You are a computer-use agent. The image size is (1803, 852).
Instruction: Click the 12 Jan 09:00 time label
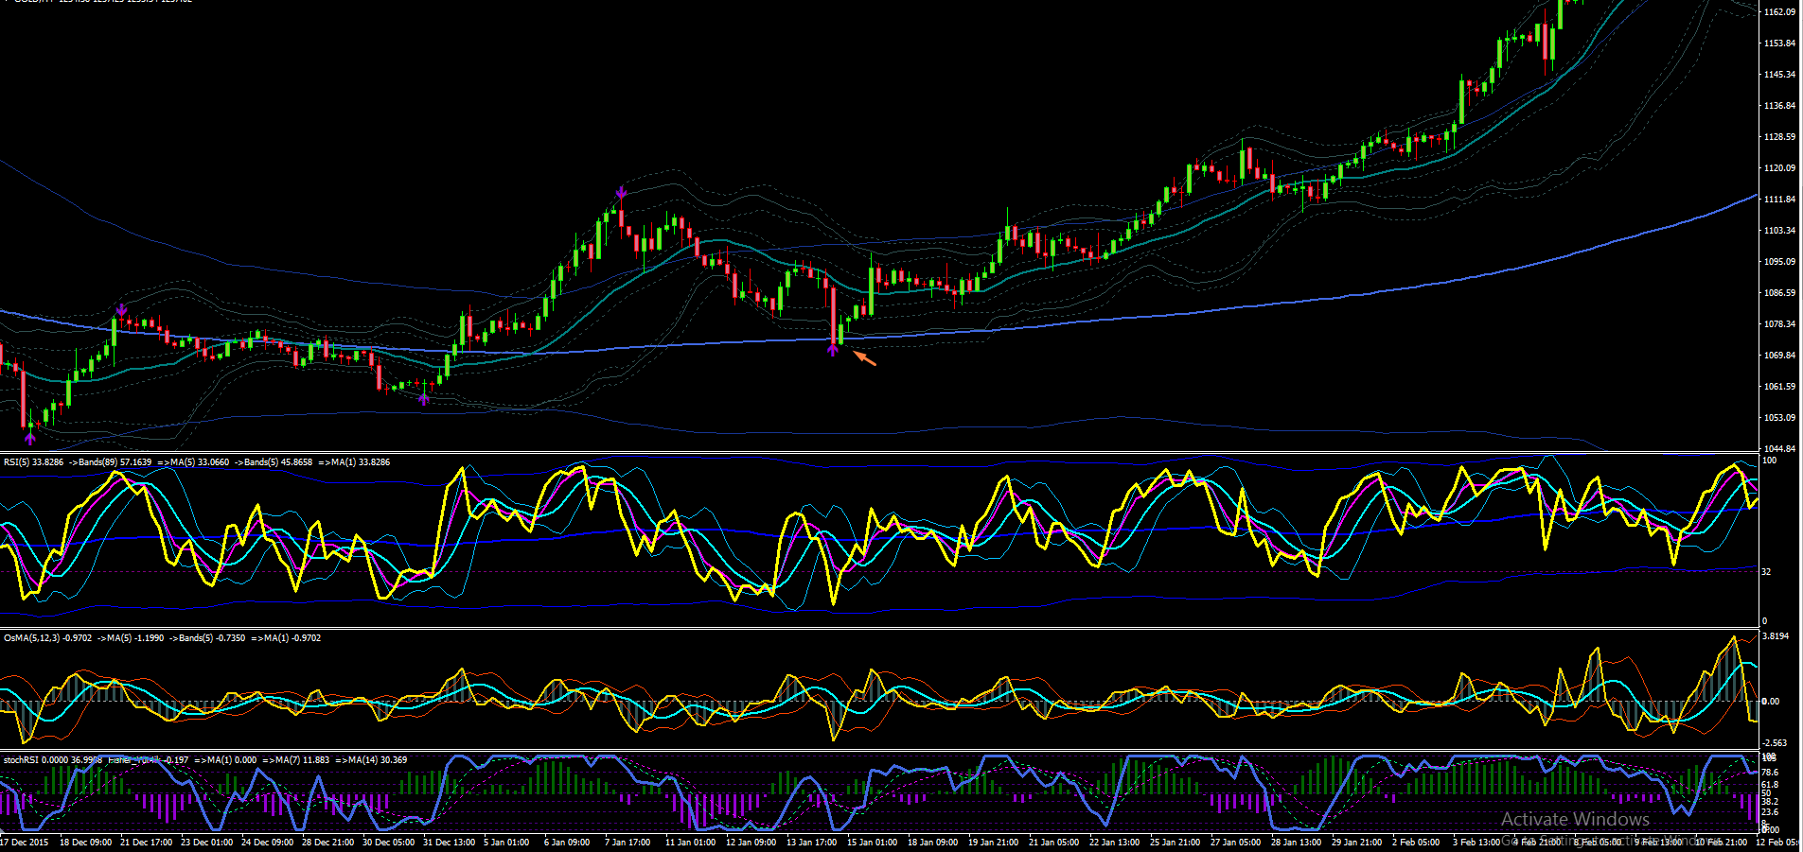[x=751, y=843]
